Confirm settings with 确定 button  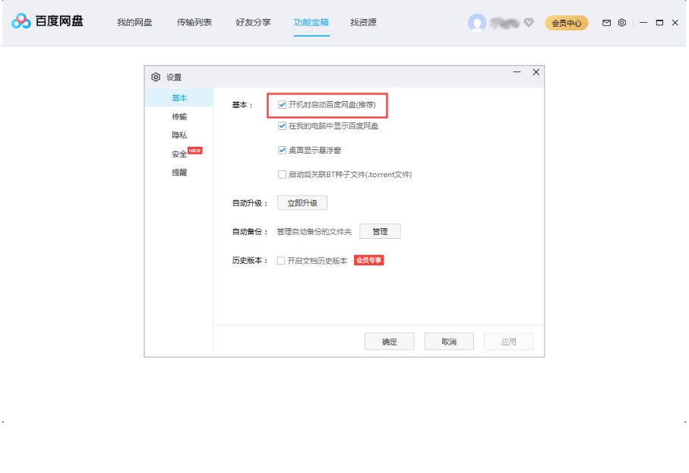(390, 341)
